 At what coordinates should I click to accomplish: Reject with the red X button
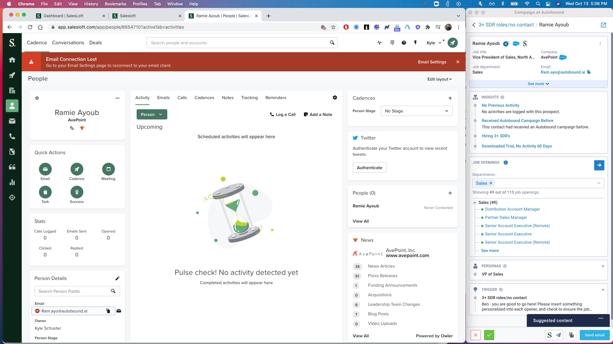point(475,335)
